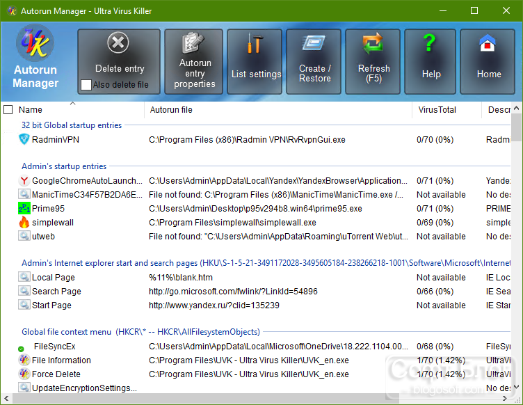
Task: Click the Prime95 green icon
Action: pyautogui.click(x=24, y=208)
